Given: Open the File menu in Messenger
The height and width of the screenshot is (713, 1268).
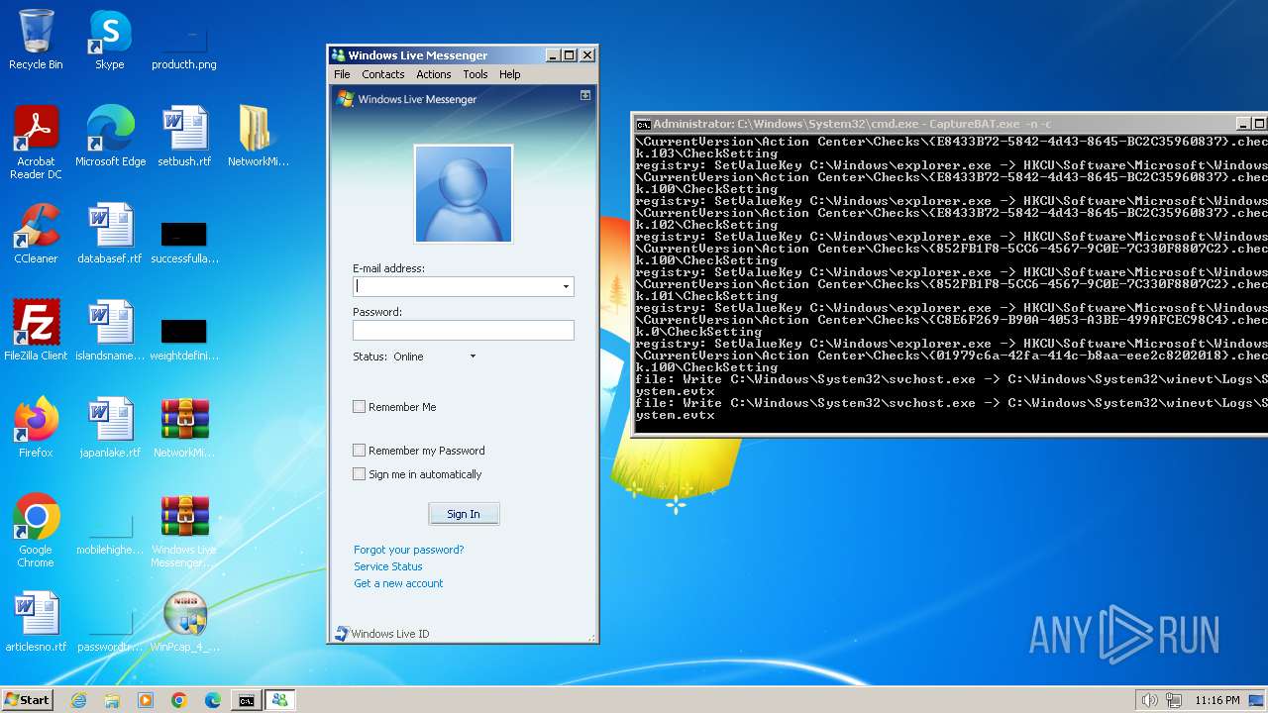Looking at the screenshot, I should [x=342, y=74].
